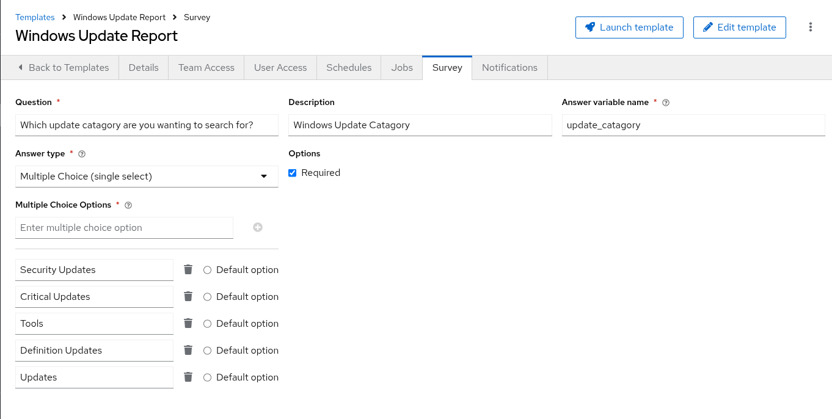Delete the Tools option
The image size is (832, 419).
(188, 323)
